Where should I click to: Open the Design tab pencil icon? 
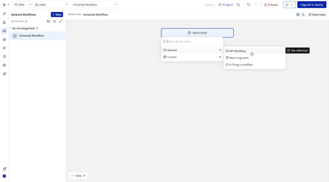pos(4,14)
